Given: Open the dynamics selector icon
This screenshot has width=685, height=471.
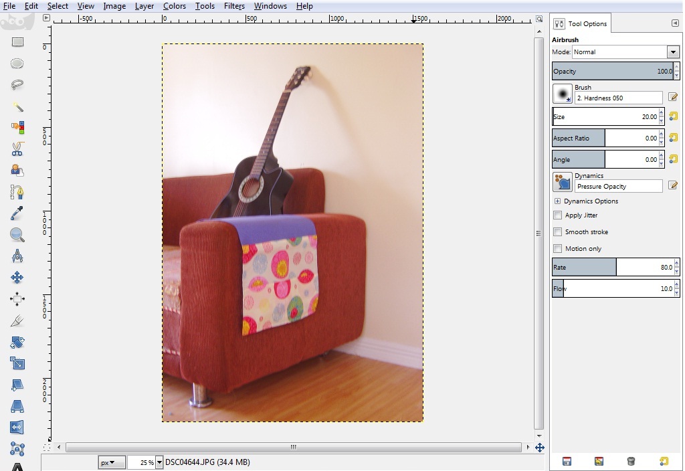Looking at the screenshot, I should point(562,182).
